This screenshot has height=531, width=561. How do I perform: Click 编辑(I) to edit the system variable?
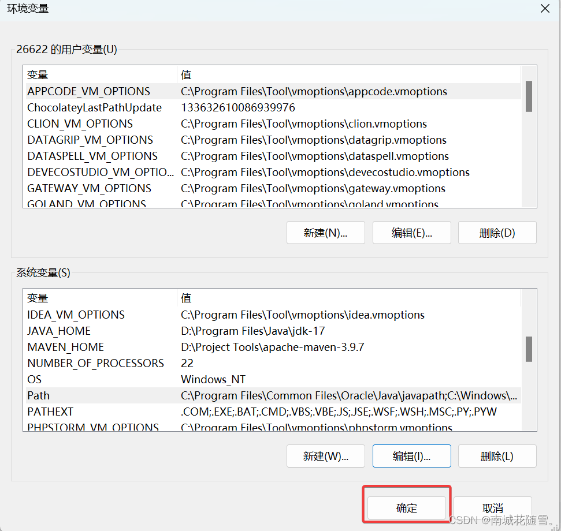[x=411, y=456]
